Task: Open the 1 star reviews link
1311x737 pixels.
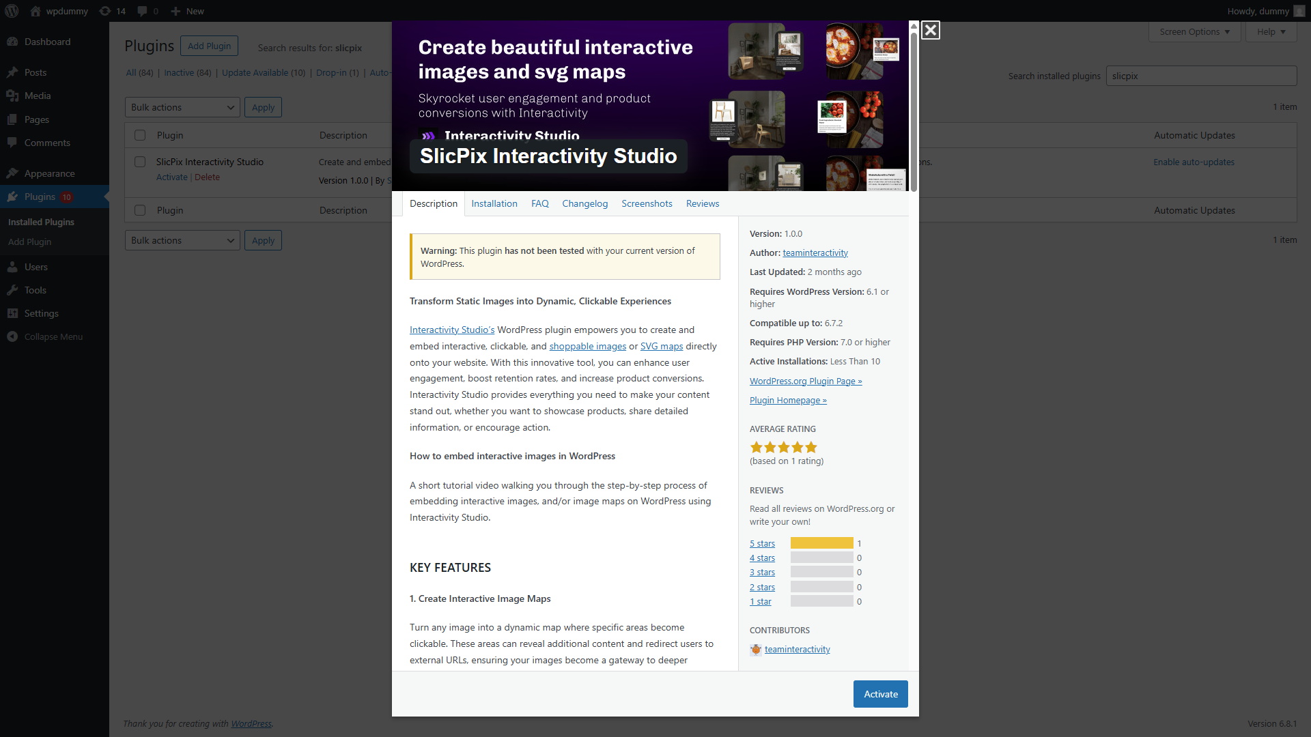Action: (760, 602)
